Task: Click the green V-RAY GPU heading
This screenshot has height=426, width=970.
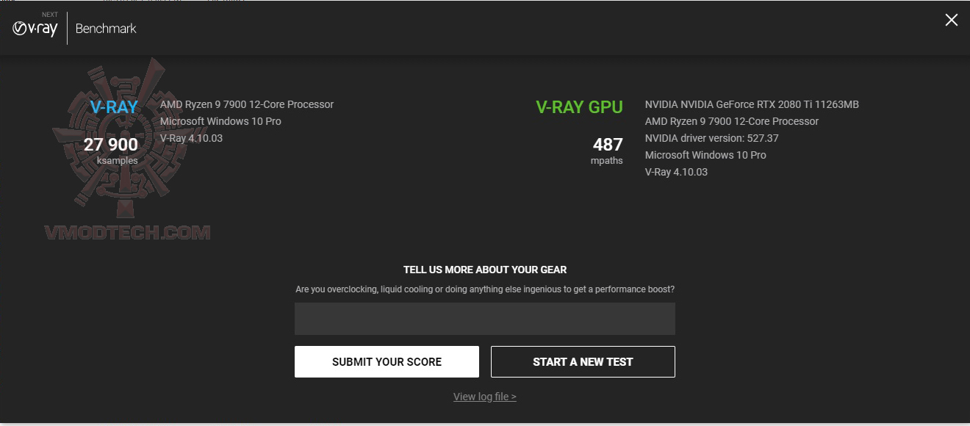Action: click(x=580, y=107)
